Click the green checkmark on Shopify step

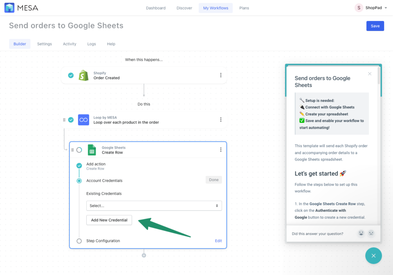(71, 75)
